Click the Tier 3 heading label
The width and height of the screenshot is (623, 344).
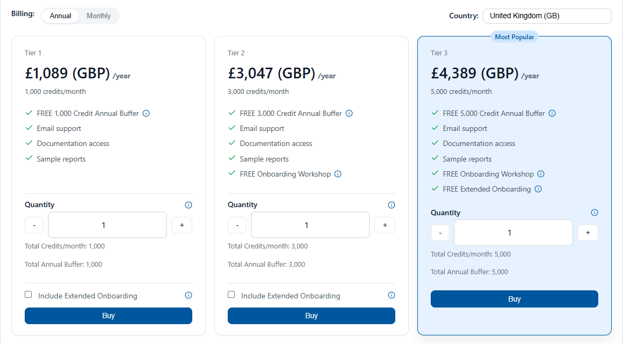[439, 53]
